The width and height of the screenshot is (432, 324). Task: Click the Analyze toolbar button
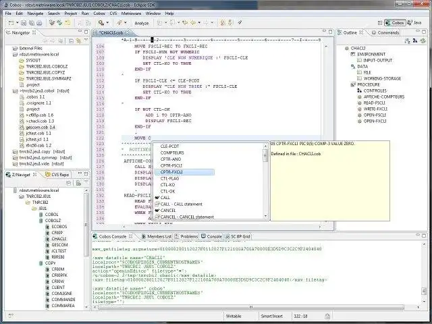point(142,22)
